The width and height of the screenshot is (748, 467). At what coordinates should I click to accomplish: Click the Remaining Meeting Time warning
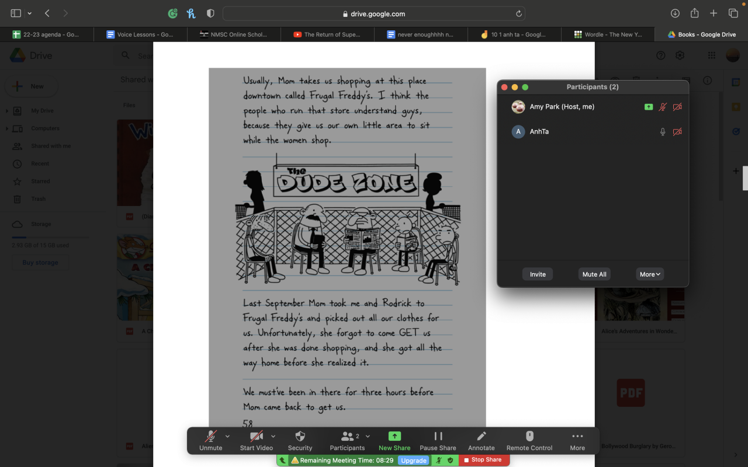(x=342, y=461)
